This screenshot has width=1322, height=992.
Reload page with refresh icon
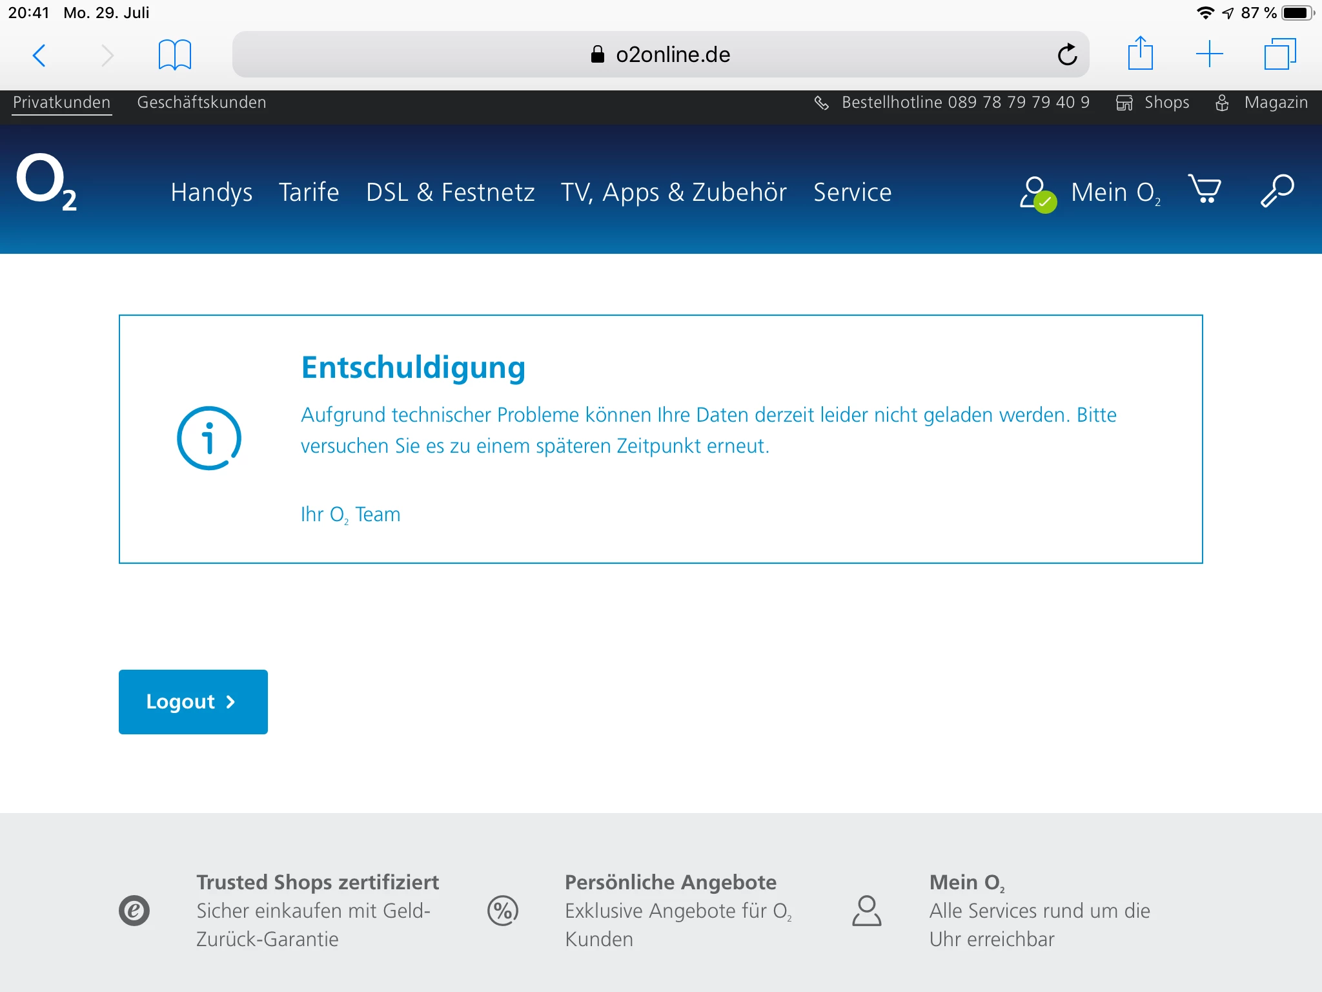[x=1067, y=55]
